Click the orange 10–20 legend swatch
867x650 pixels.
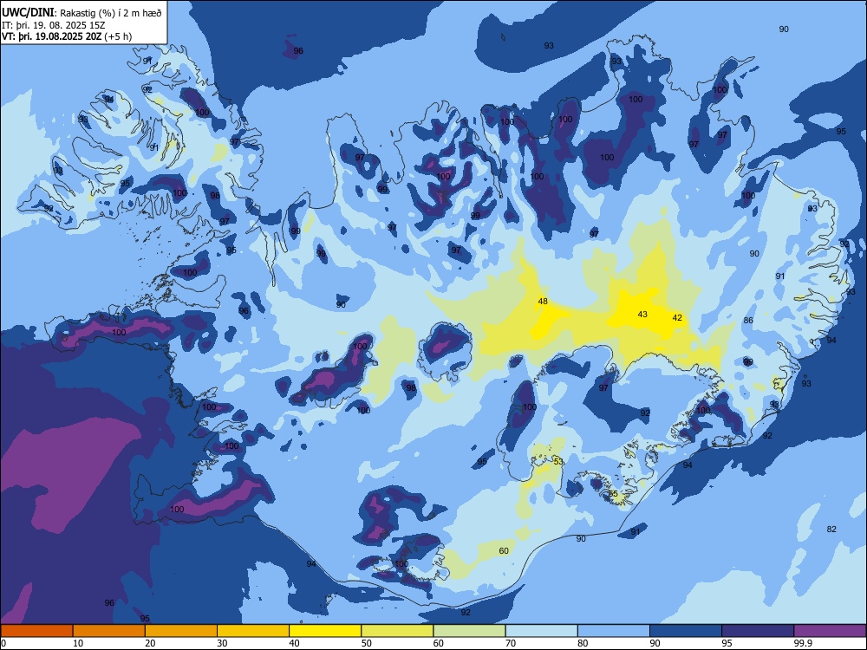109,631
